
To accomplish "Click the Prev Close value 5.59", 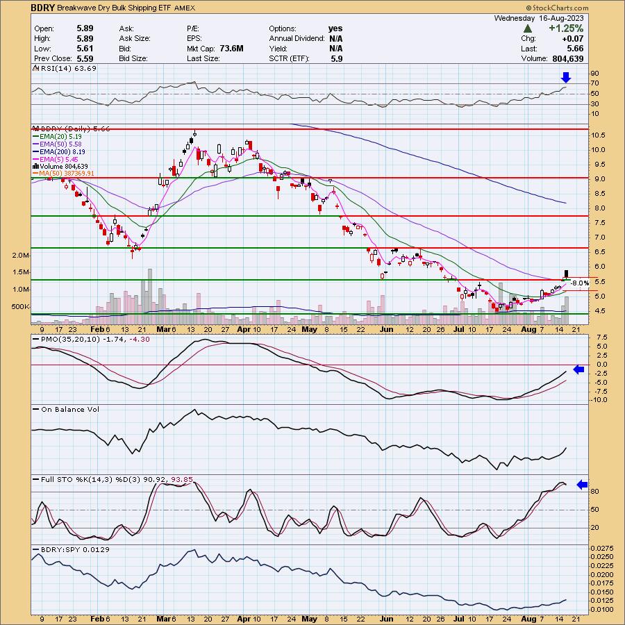I will pyautogui.click(x=85, y=58).
